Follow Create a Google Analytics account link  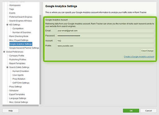(x=139, y=57)
